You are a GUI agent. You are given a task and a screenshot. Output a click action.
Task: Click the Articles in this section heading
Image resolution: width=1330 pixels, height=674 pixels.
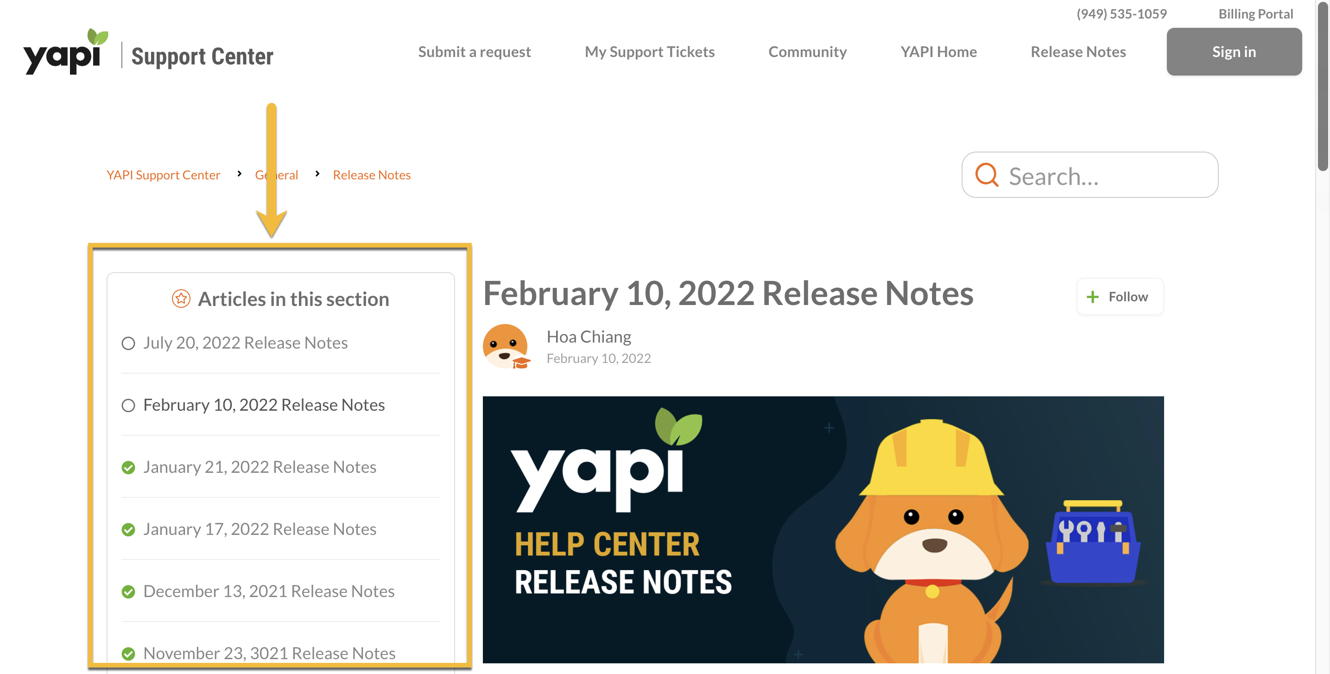[x=293, y=299]
